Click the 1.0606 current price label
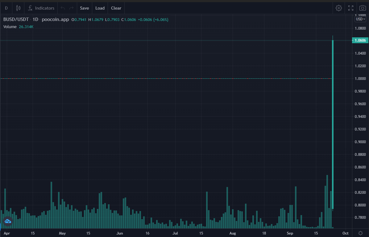 coord(360,40)
